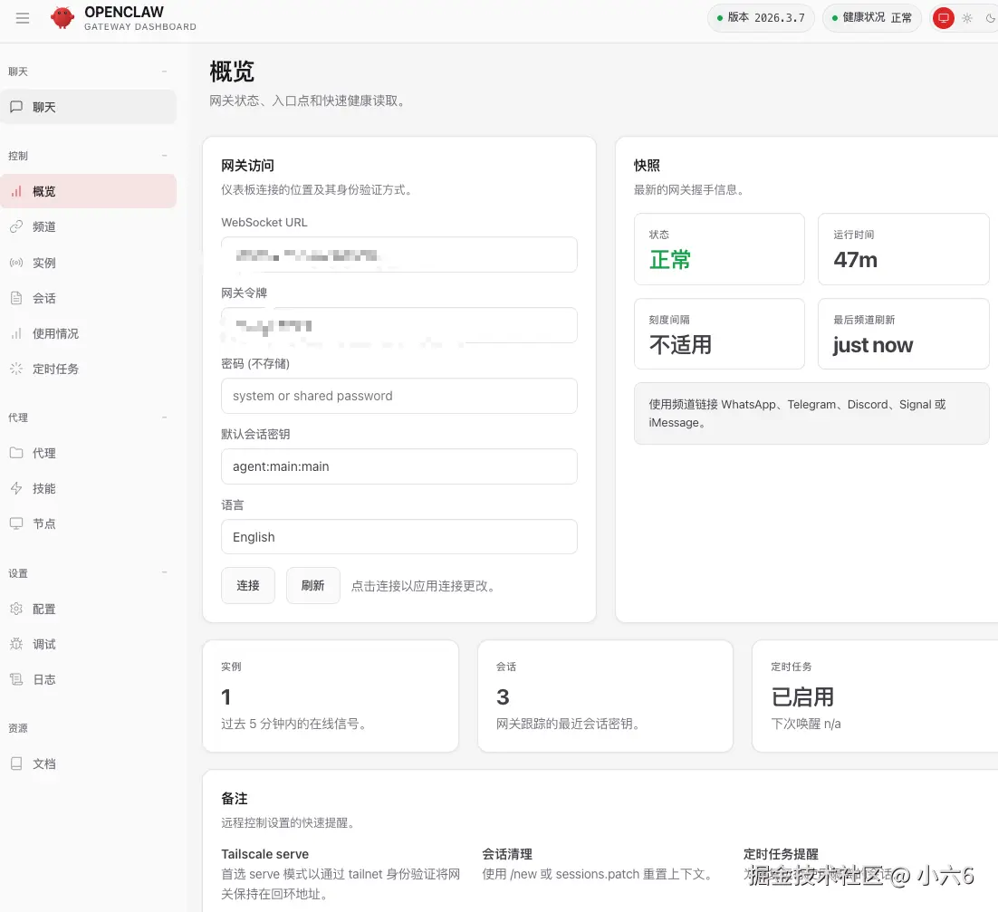Image resolution: width=998 pixels, height=912 pixels.
Task: Click the 刷新 button
Action: pyautogui.click(x=313, y=586)
